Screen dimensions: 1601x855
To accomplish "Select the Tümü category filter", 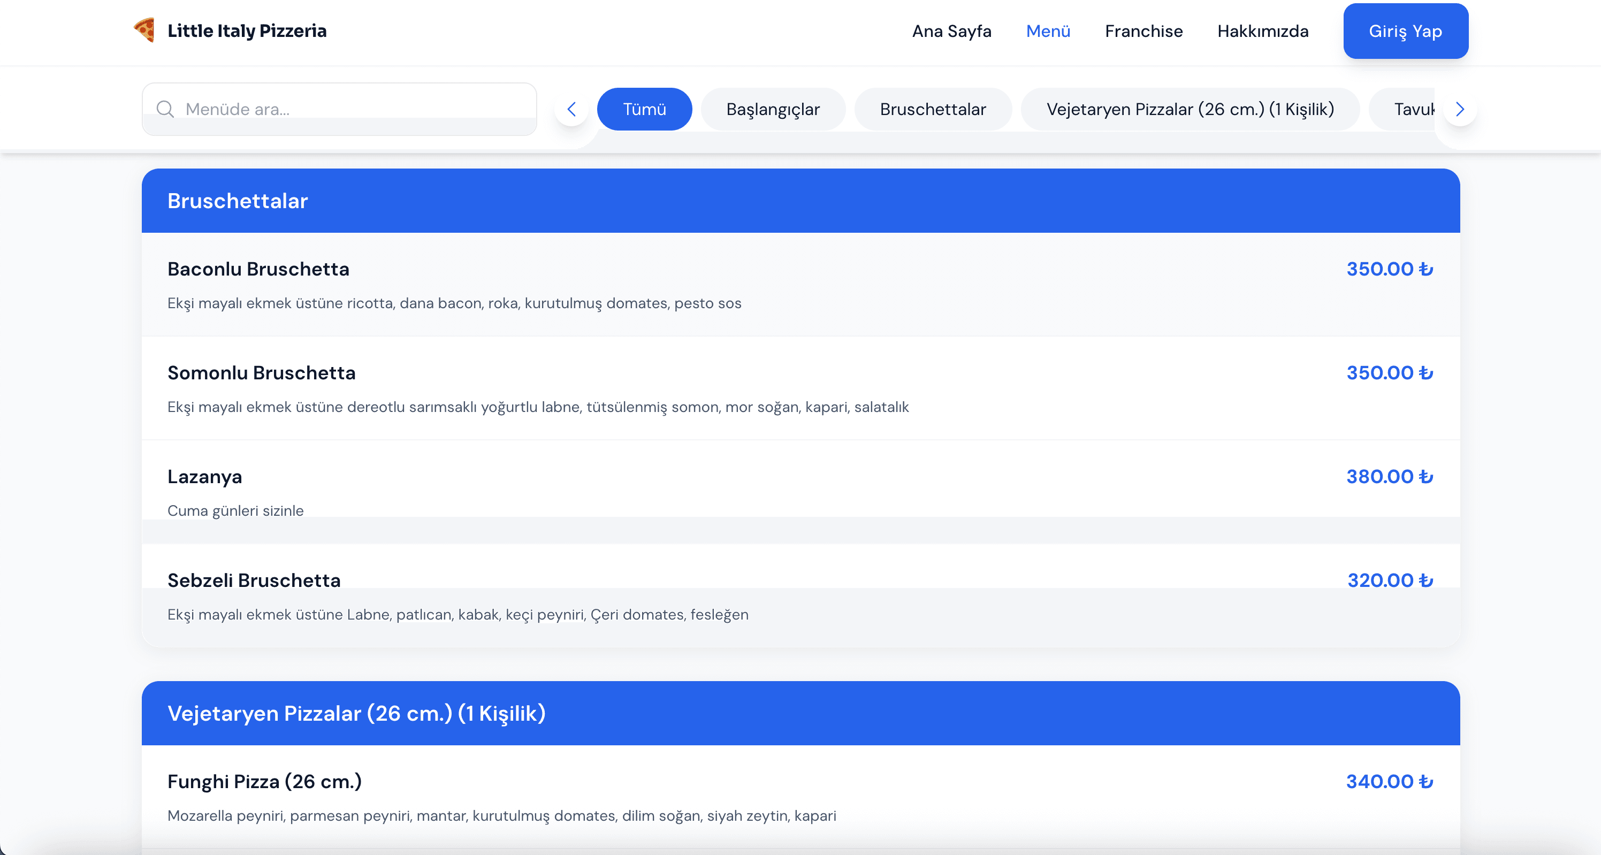I will click(x=644, y=109).
